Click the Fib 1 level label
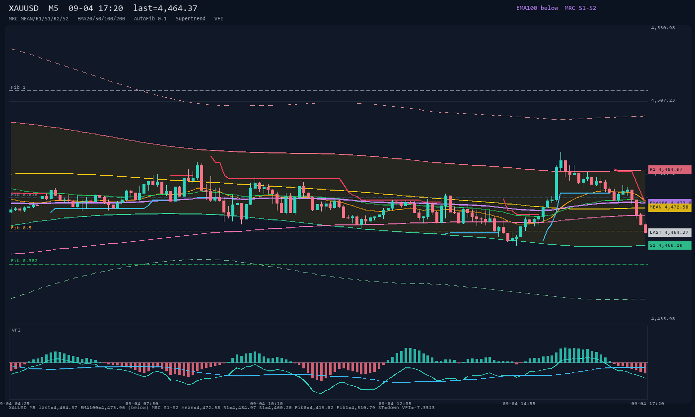This screenshot has width=695, height=417. click(18, 87)
